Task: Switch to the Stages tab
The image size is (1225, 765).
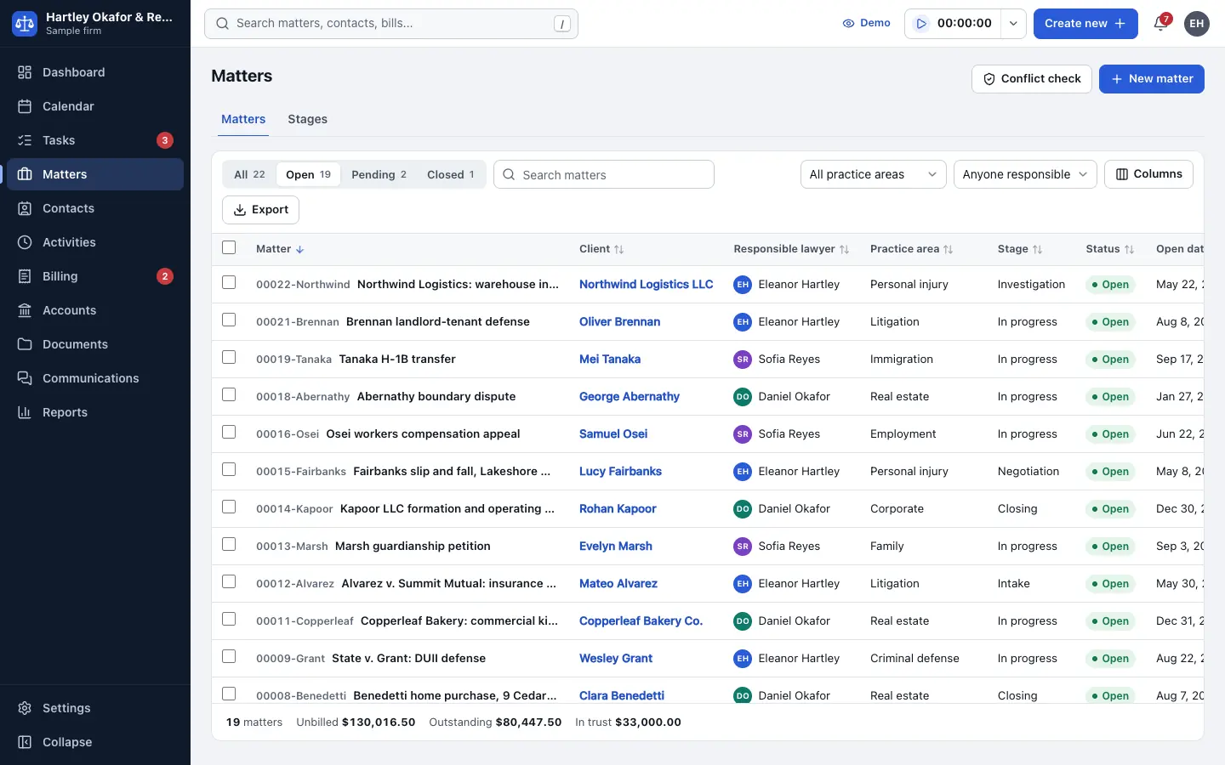Action: (x=307, y=119)
